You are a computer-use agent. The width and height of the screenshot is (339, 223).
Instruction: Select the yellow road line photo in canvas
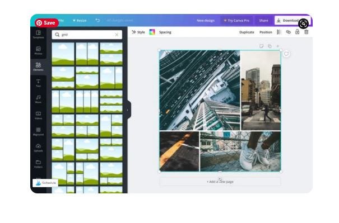click(179, 151)
